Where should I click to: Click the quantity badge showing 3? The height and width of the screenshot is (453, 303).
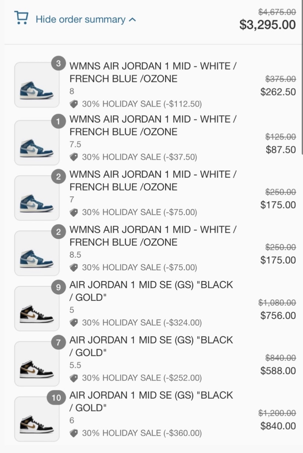(x=58, y=64)
